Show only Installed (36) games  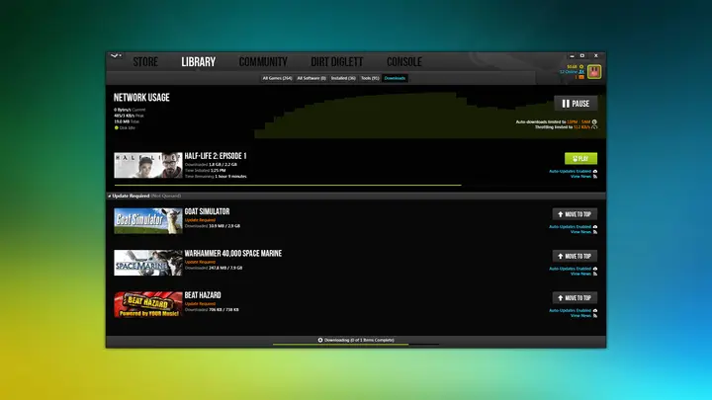(343, 78)
